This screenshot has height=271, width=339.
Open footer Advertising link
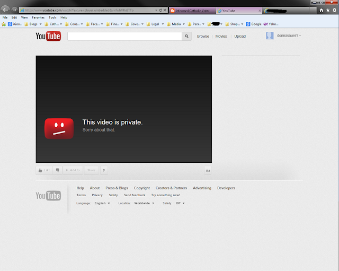[x=202, y=188]
